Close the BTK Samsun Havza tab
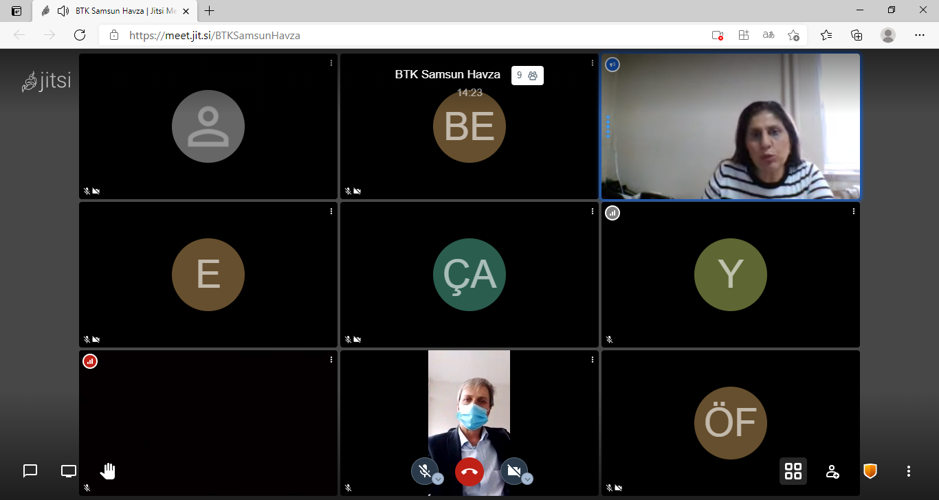The width and height of the screenshot is (939, 500). point(186,11)
